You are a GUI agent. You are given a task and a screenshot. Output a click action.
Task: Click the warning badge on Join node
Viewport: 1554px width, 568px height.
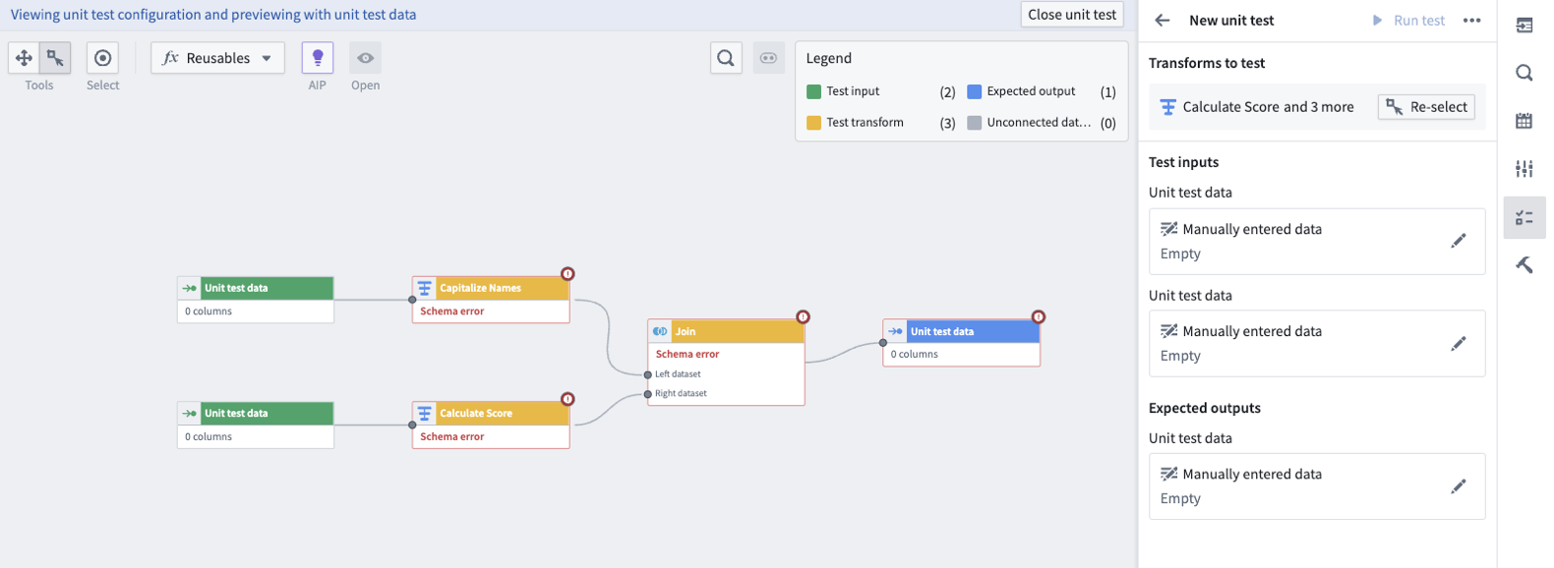click(x=804, y=316)
